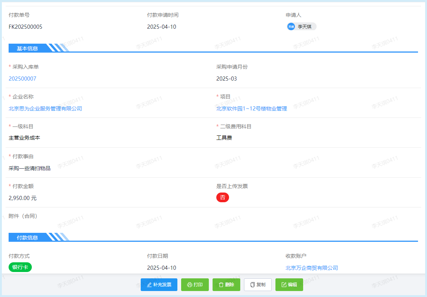Click the printer icon on the 打印 button
Image resolution: width=427 pixels, height=297 pixels.
tap(189, 284)
